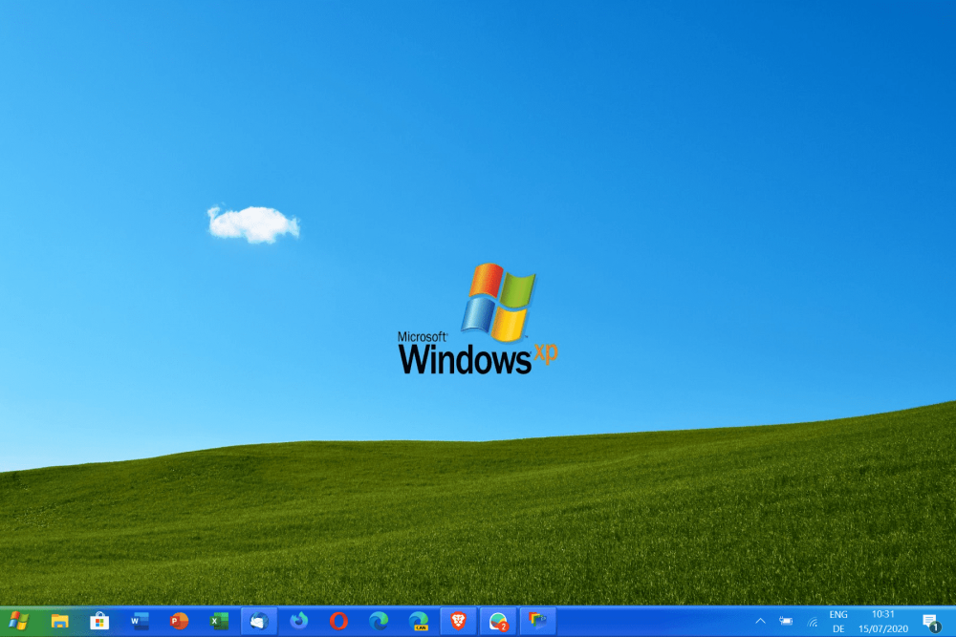956x637 pixels.
Task: Switch to the Thunderbird mail app
Action: coord(258,621)
